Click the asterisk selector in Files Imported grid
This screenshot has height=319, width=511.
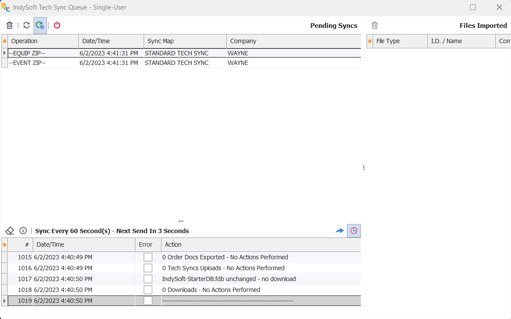click(x=370, y=41)
